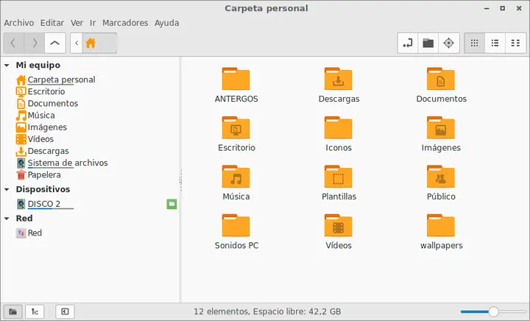The height and width of the screenshot is (321, 530).
Task: Open the Ir menu
Action: tap(93, 23)
